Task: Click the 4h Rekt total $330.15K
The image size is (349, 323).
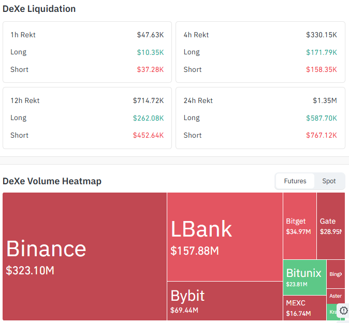Action: click(x=322, y=35)
